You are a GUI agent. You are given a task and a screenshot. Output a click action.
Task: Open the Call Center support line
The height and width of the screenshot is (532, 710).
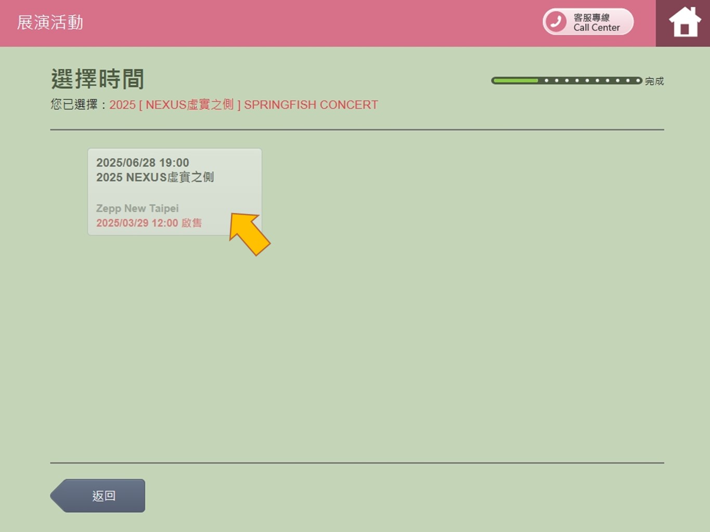click(x=588, y=22)
